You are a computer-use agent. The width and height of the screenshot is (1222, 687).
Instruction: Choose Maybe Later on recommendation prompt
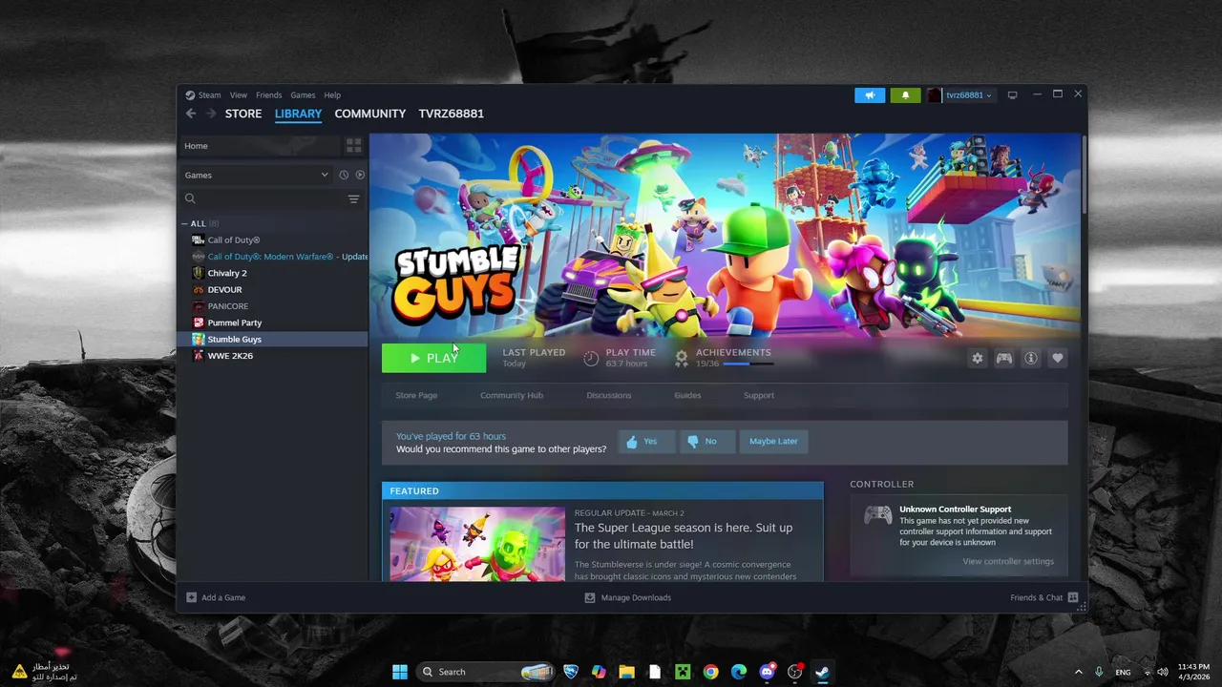773,442
